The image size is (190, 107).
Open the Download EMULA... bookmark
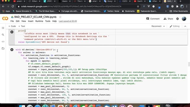click(91, 11)
